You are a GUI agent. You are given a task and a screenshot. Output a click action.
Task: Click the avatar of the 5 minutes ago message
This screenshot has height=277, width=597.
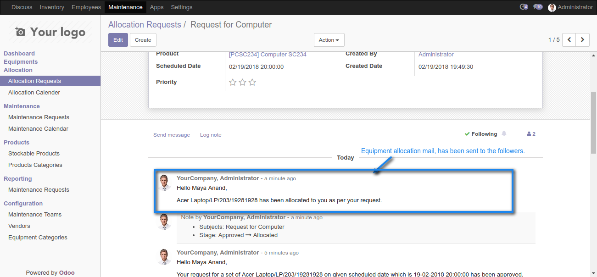(x=165, y=257)
